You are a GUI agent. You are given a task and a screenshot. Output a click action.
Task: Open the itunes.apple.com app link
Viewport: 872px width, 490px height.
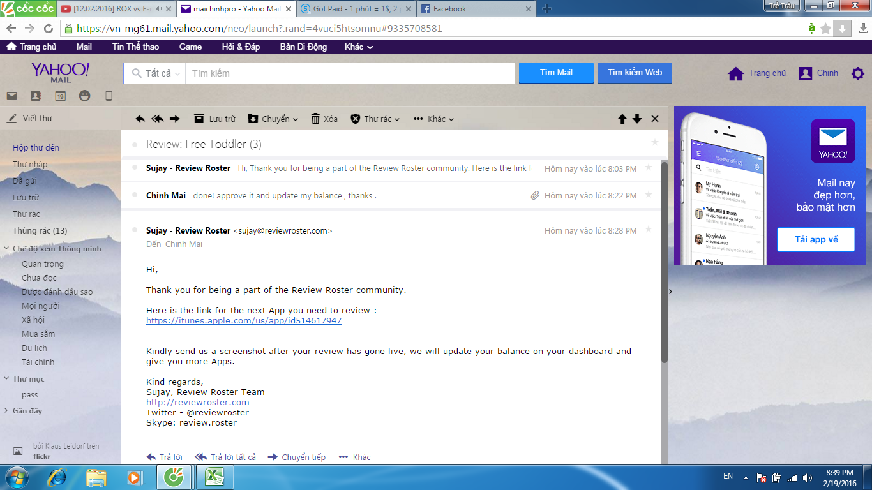244,321
